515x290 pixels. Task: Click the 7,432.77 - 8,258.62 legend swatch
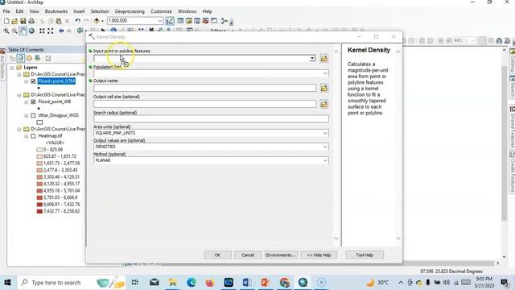[39, 211]
